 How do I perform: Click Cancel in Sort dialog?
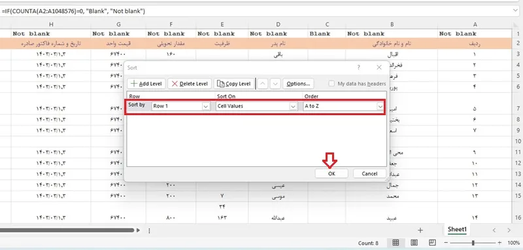(369, 173)
